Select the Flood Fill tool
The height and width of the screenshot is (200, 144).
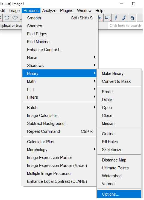[132, 17]
